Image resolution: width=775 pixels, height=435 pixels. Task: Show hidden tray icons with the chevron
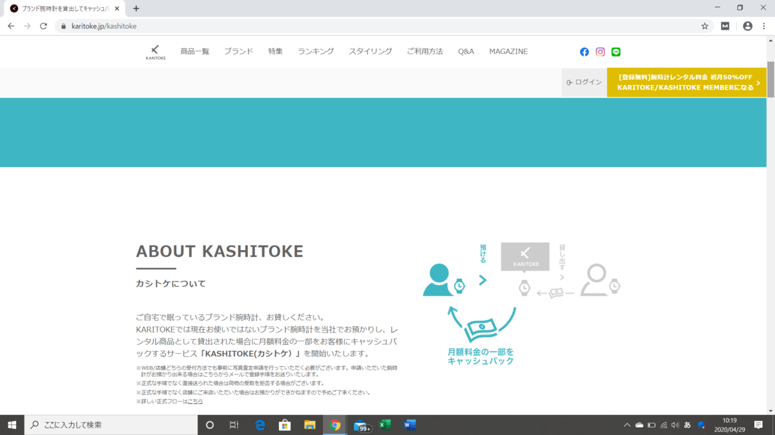[x=626, y=425]
